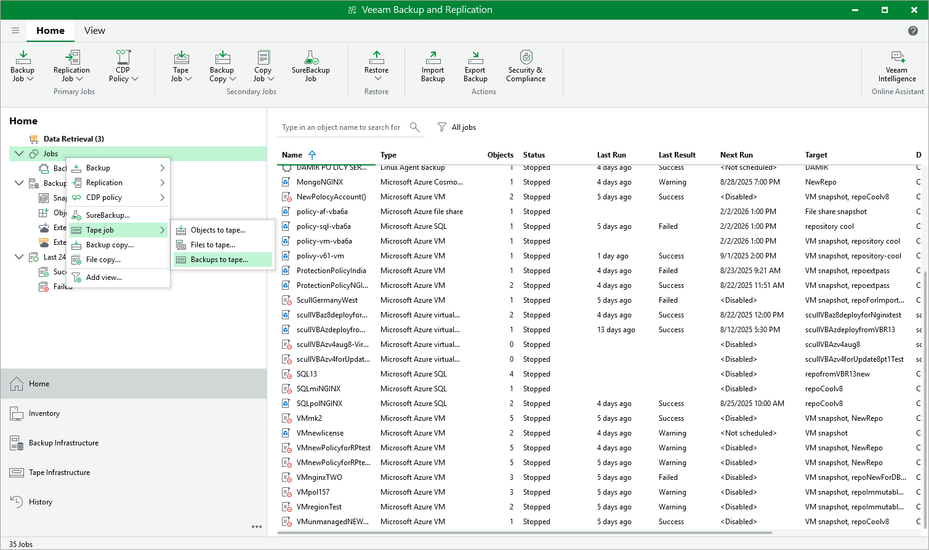The width and height of the screenshot is (929, 550).
Task: Select the Home ribbon tab
Action: (x=50, y=31)
